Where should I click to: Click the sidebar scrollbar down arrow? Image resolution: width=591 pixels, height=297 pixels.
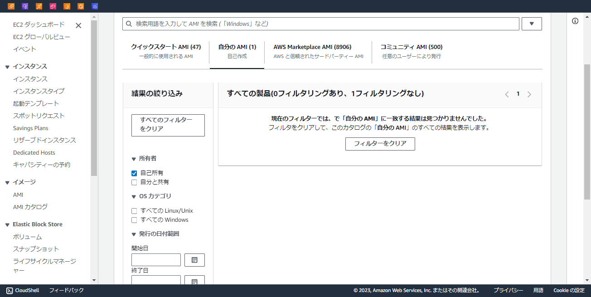(94, 280)
